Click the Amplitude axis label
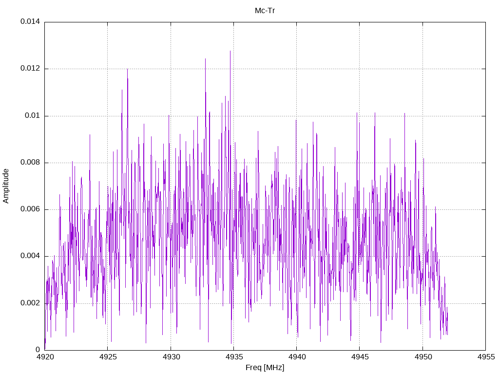The image size is (499, 374). 6,186
